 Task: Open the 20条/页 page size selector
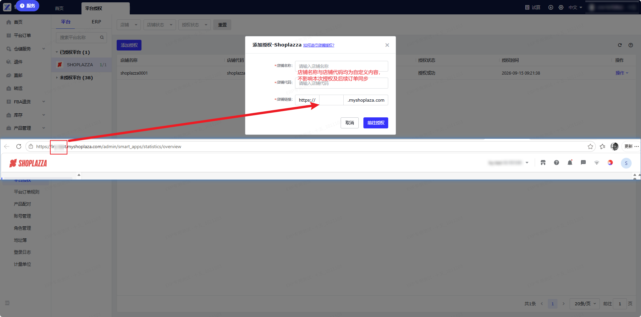(585, 304)
